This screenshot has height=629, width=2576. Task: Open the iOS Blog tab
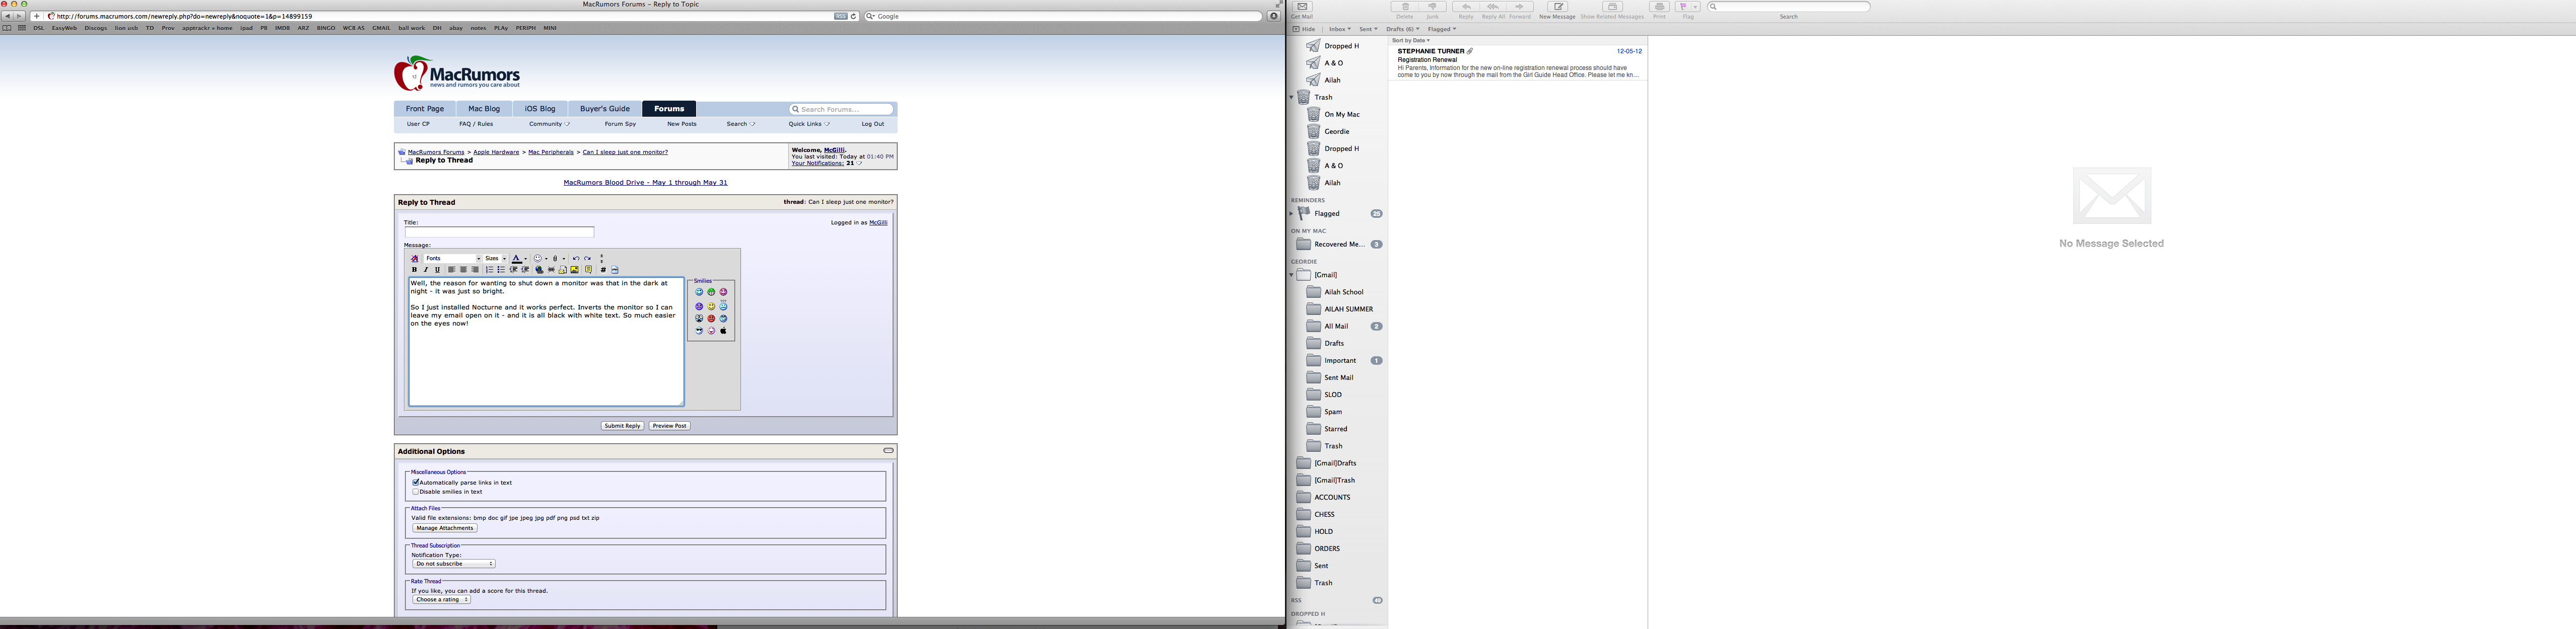pyautogui.click(x=540, y=109)
